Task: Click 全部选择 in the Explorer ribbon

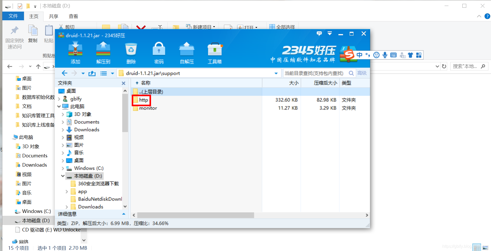Action: 282,26
